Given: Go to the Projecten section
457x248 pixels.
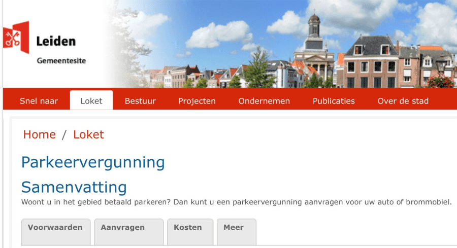Looking at the screenshot, I should [197, 101].
